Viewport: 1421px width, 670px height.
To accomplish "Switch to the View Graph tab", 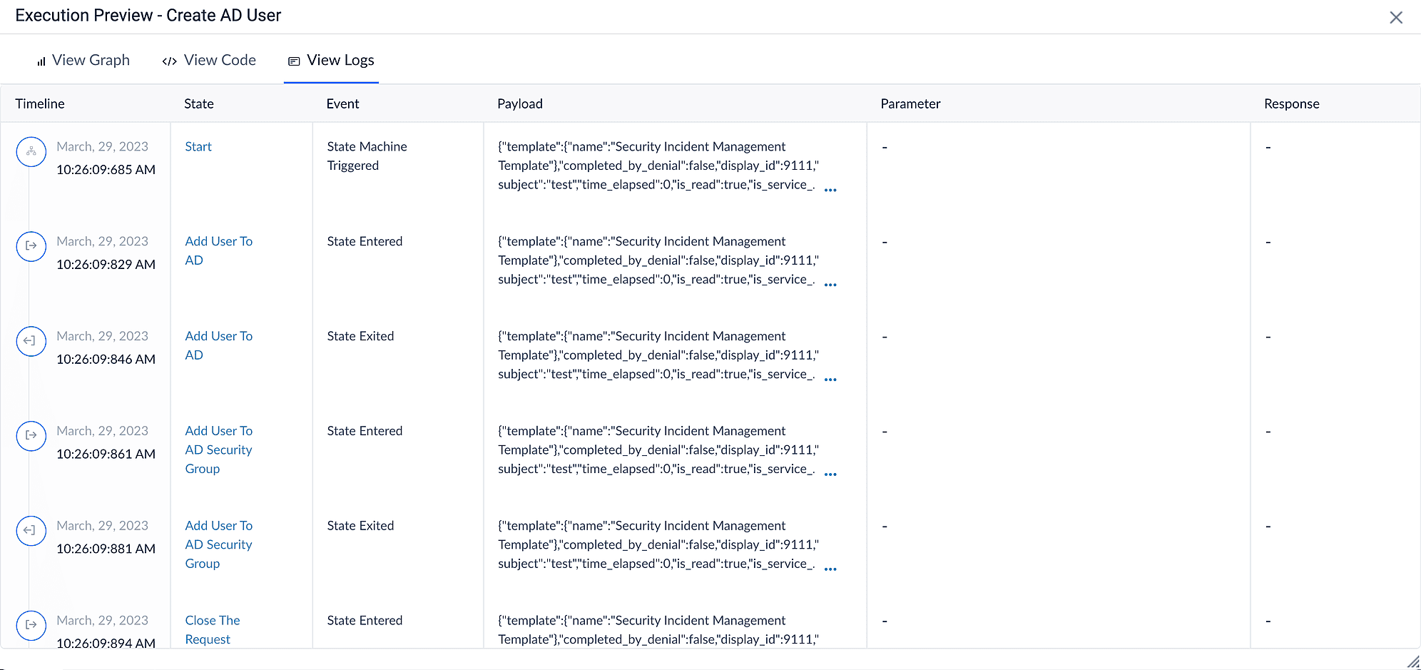I will [83, 61].
